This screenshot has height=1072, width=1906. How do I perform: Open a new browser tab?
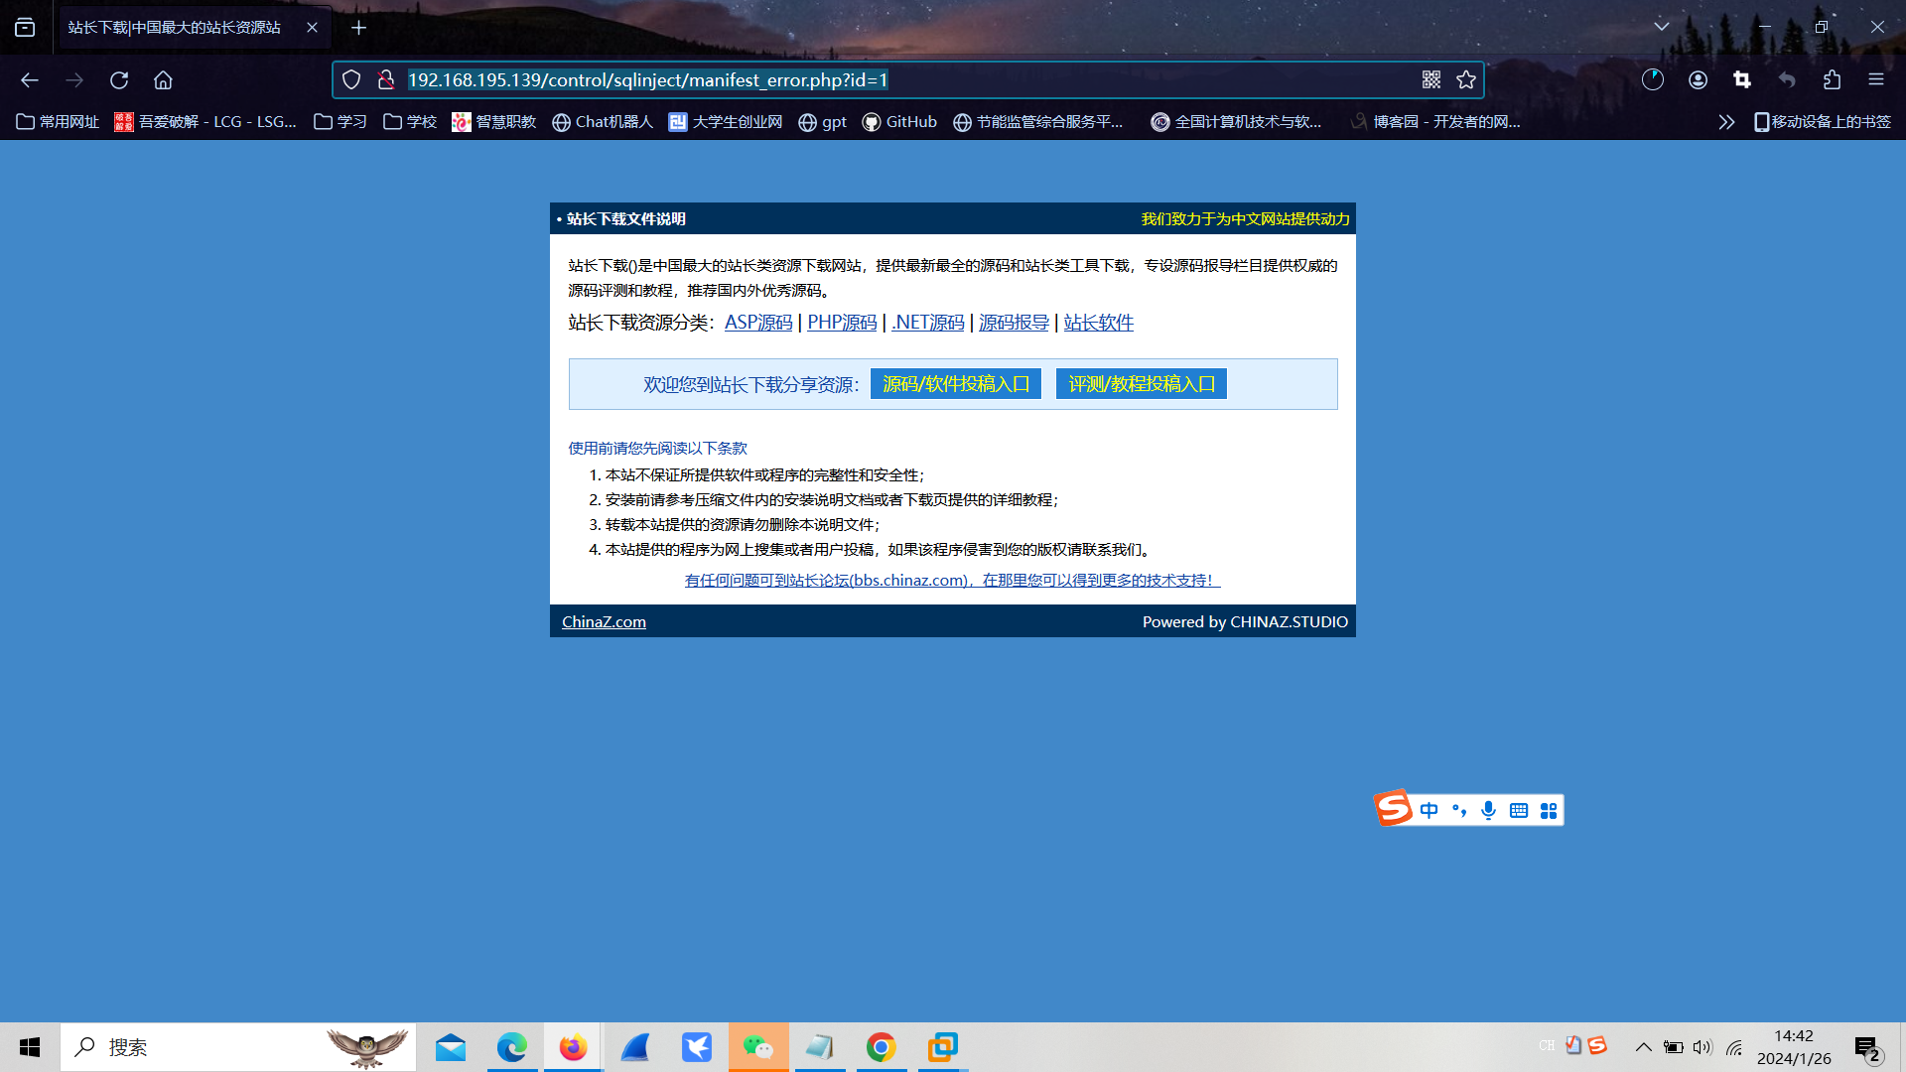[x=359, y=28]
